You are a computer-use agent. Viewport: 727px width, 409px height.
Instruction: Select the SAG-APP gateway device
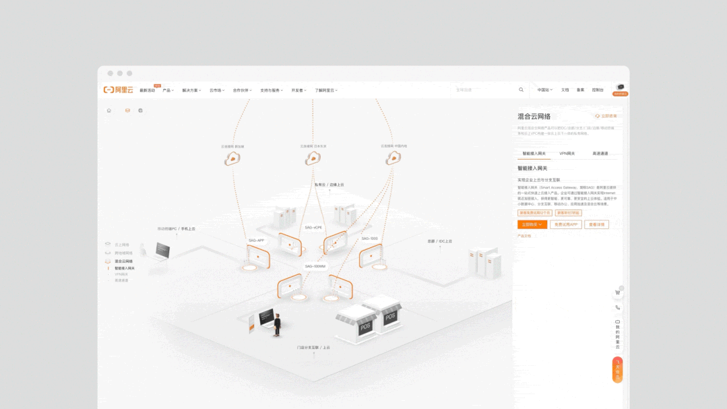(258, 257)
